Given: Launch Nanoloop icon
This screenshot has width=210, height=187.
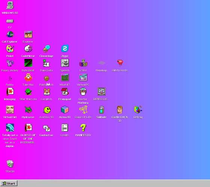Looking at the screenshot, I should click(101, 63).
